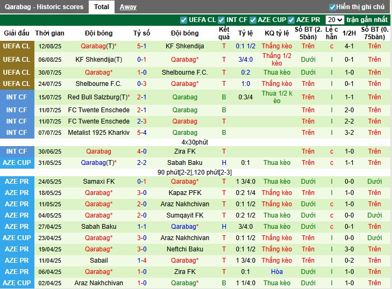Switch to the Total tab
Image resolution: width=392 pixels, height=289 pixels.
(x=101, y=7)
